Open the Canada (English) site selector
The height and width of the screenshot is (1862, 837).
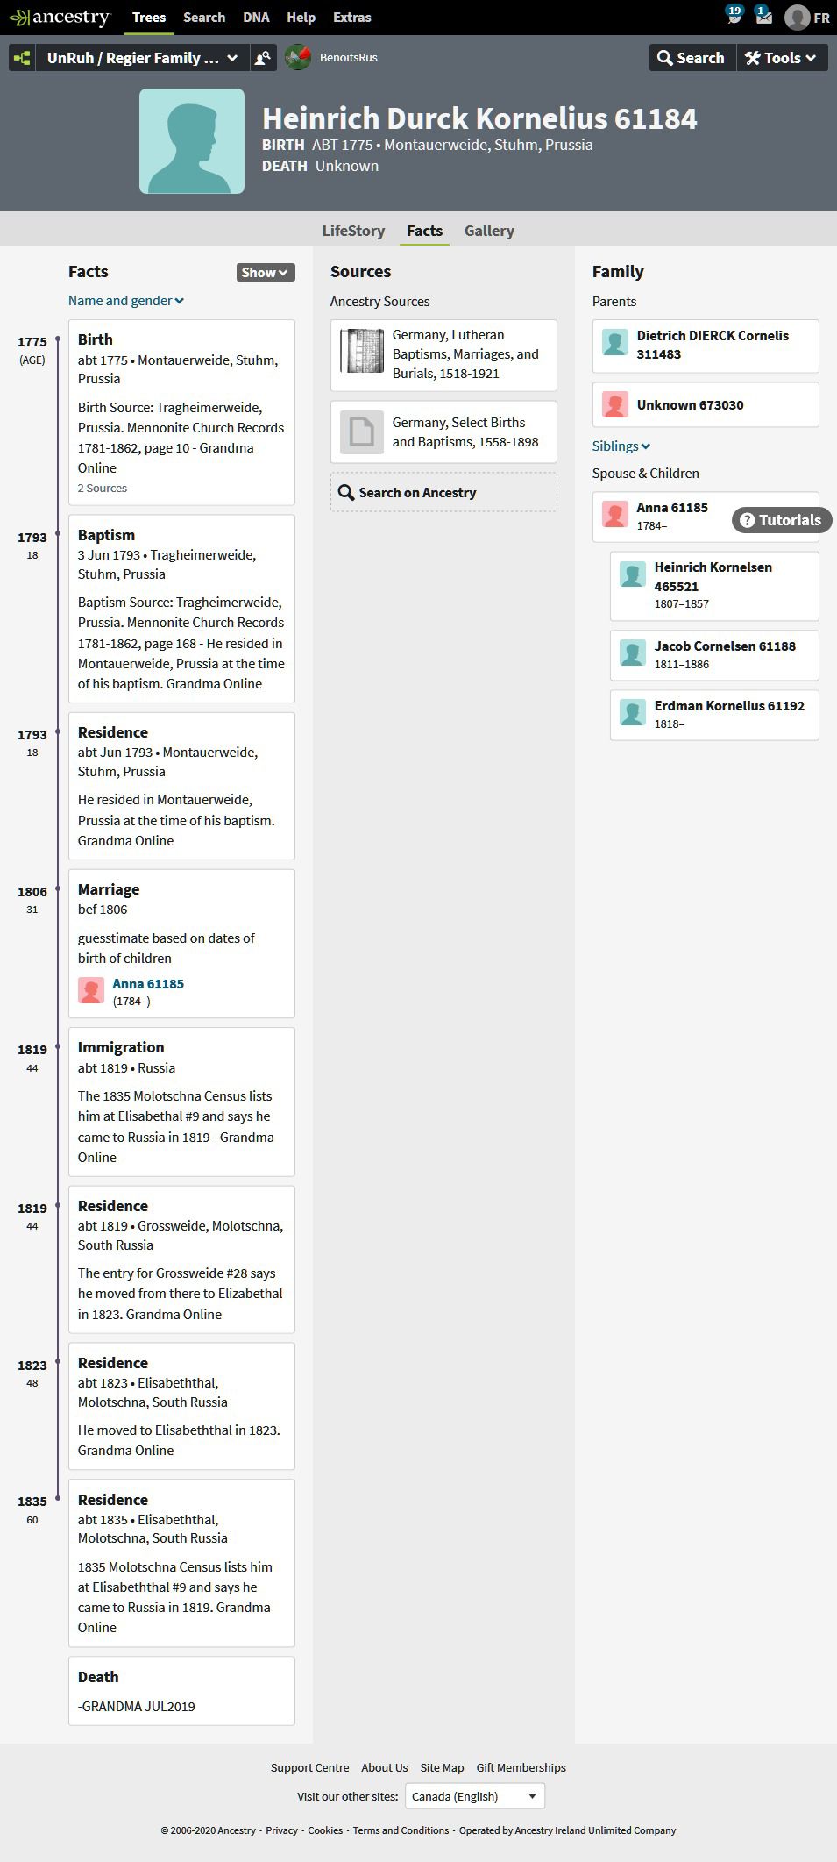click(x=475, y=1796)
